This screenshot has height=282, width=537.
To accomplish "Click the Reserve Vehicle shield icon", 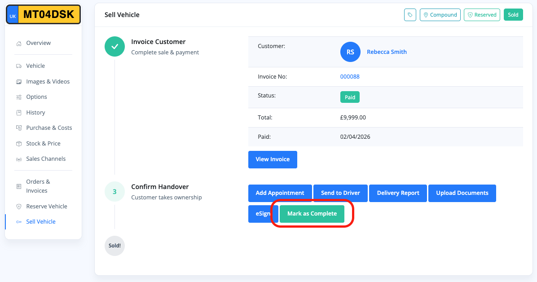I will coord(19,207).
